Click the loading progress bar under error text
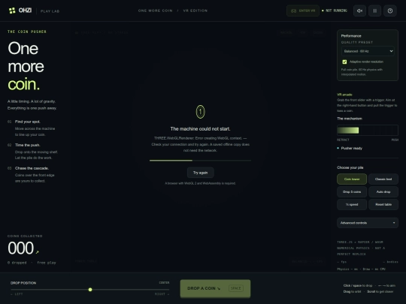Screen dimensions: 406x304 pyautogui.click(x=200, y=161)
